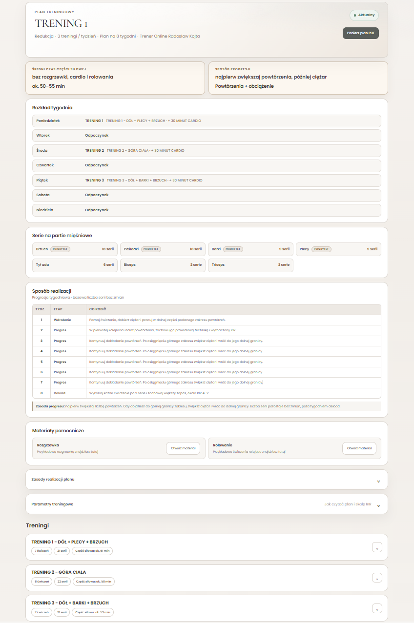The width and height of the screenshot is (414, 623).
Task: Click the Deload week 8 table row
Action: pos(207,393)
